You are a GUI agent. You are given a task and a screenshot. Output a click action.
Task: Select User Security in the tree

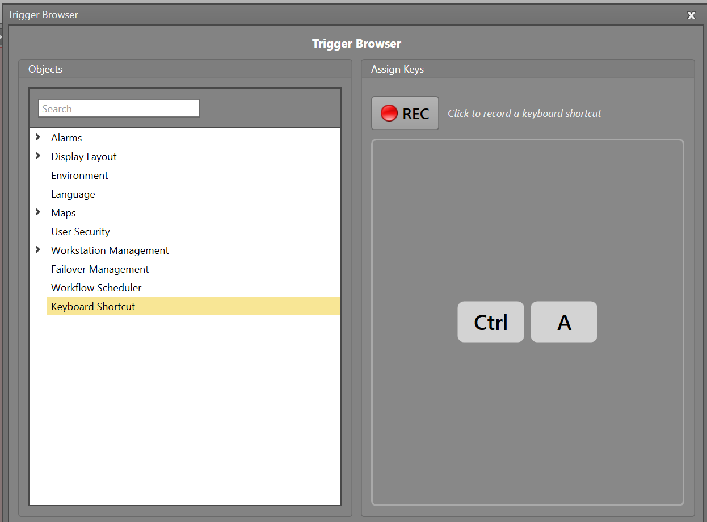(x=81, y=232)
